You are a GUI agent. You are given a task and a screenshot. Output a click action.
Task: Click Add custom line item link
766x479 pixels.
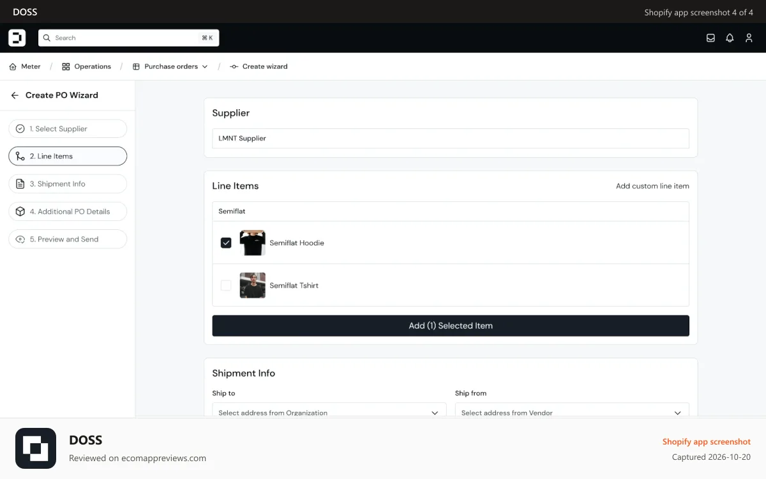[x=652, y=186]
